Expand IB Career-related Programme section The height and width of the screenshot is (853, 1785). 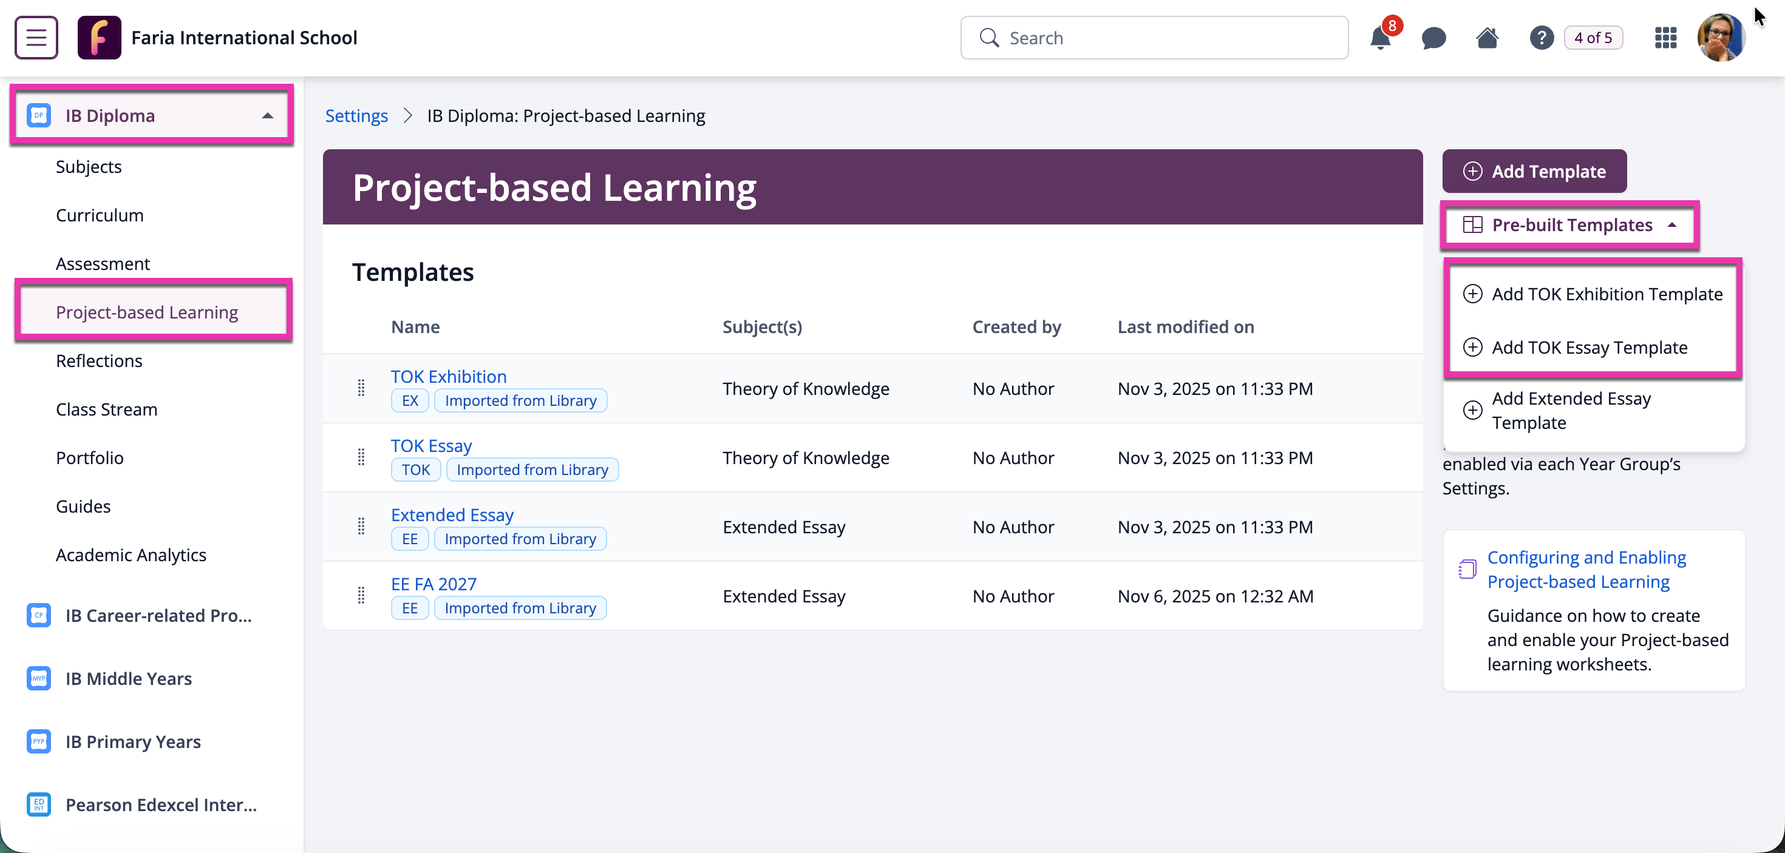click(158, 616)
